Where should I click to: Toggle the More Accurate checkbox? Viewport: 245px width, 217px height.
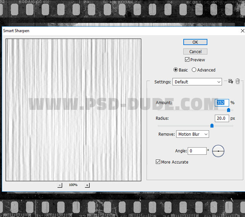[x=158, y=162]
